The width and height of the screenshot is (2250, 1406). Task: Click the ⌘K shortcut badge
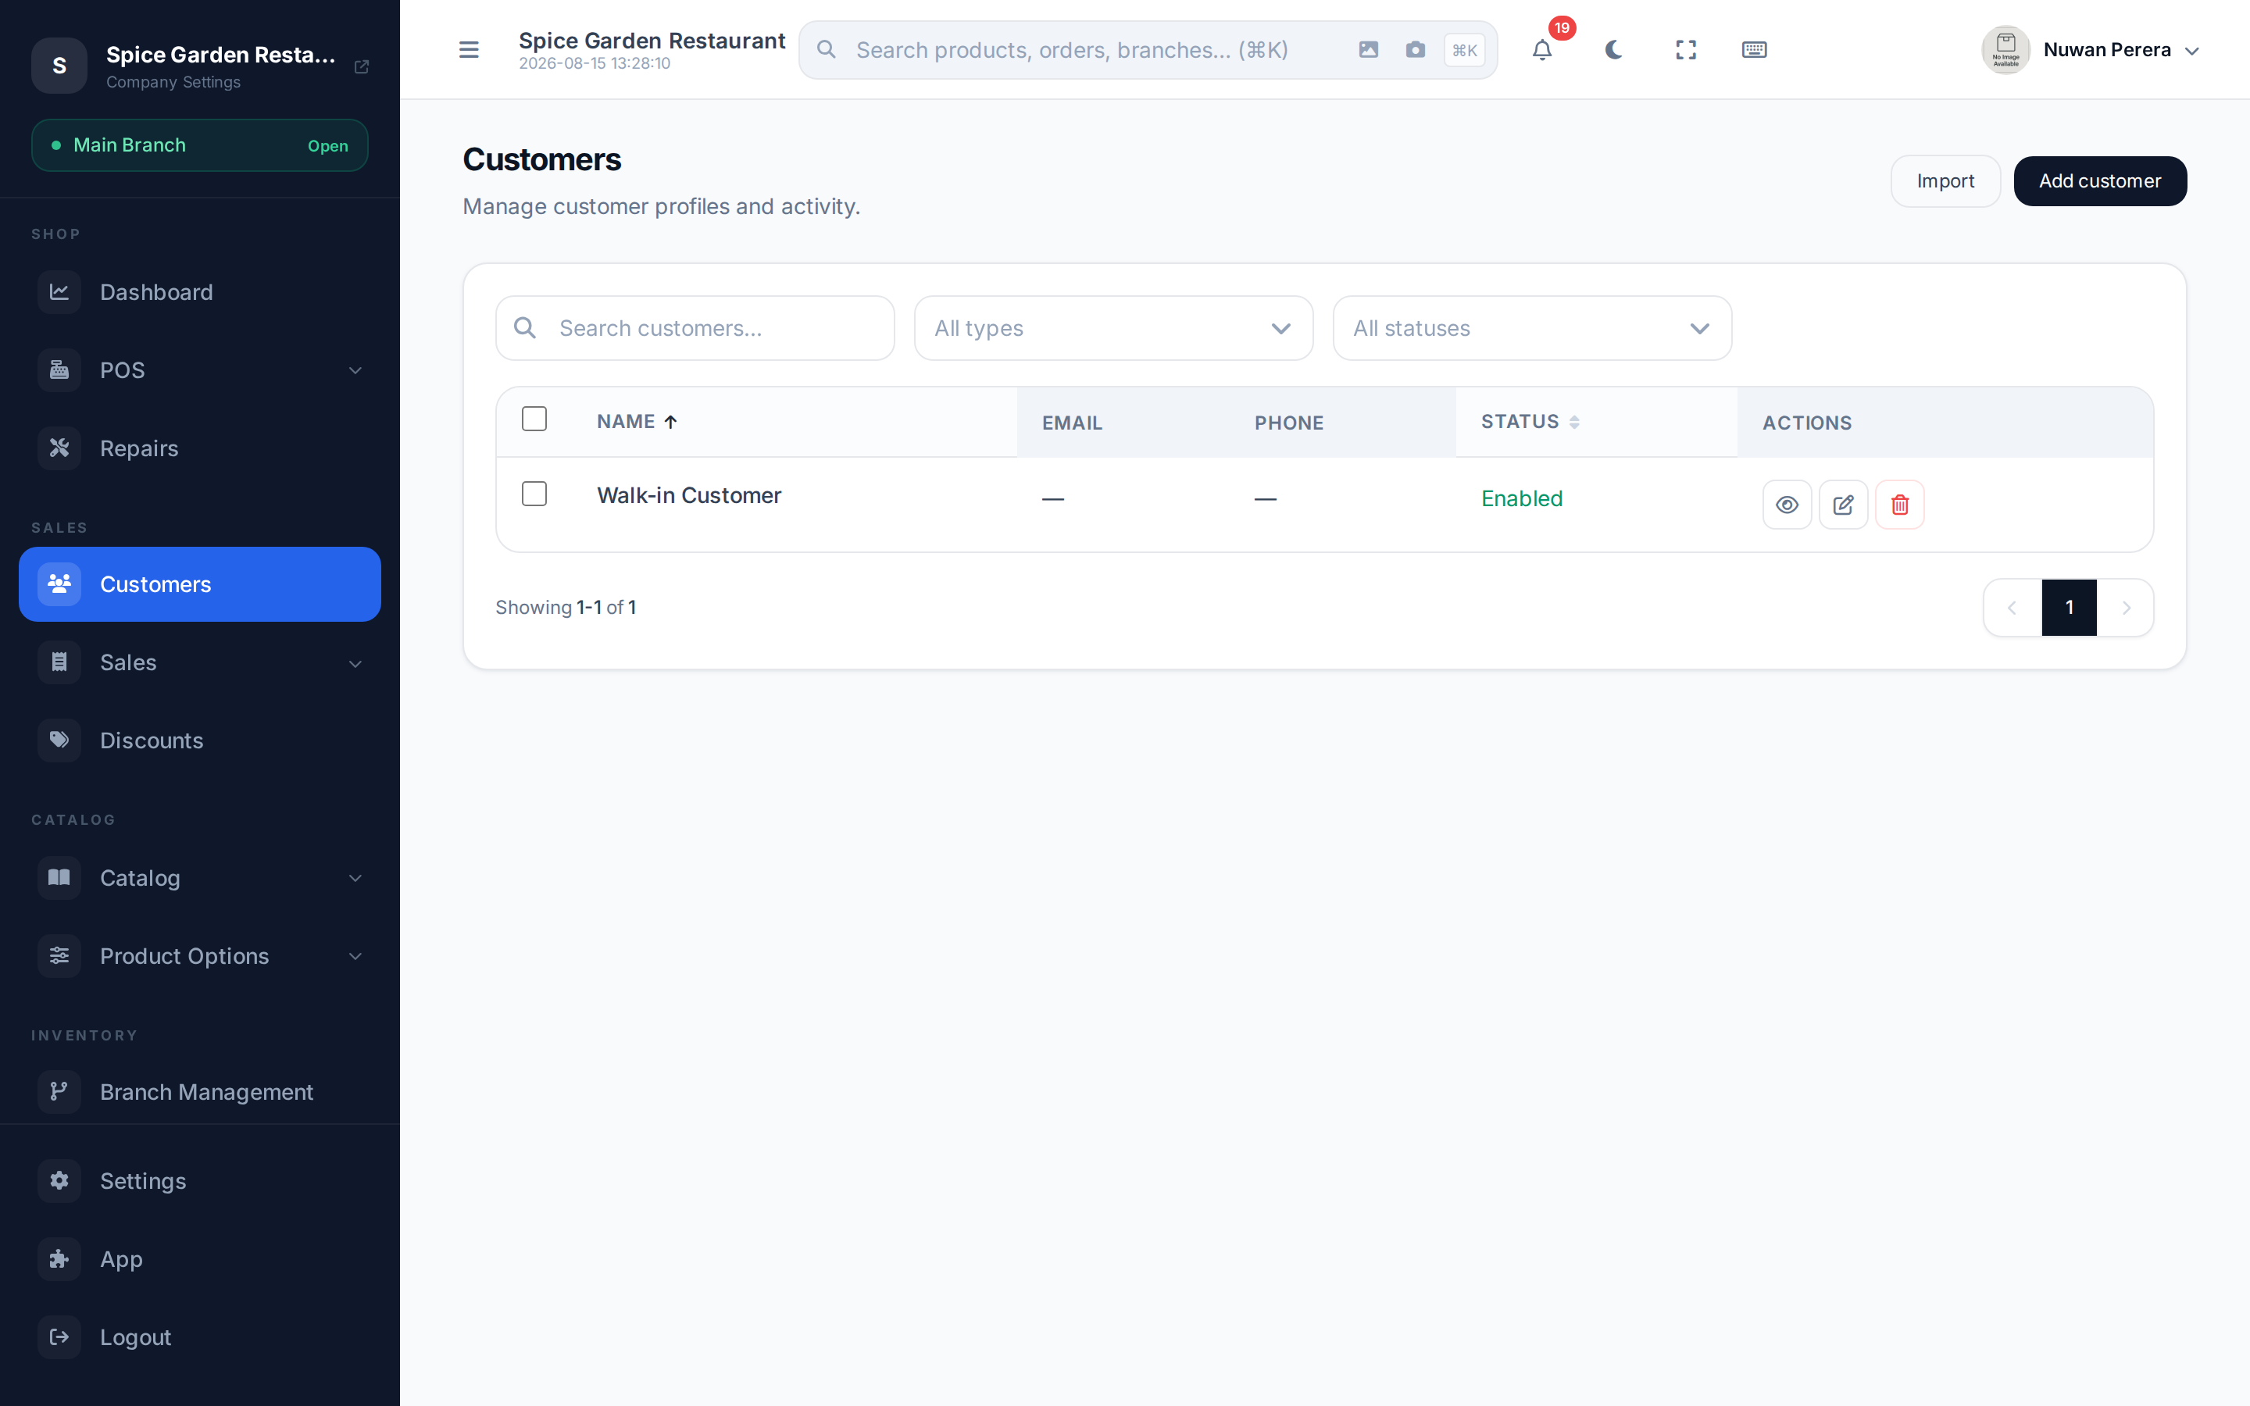[1464, 50]
